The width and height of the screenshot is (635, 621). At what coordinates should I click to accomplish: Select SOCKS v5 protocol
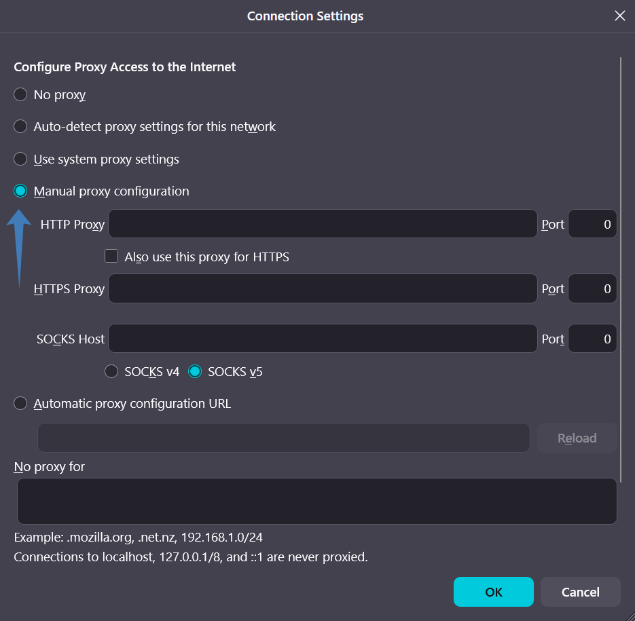point(195,372)
